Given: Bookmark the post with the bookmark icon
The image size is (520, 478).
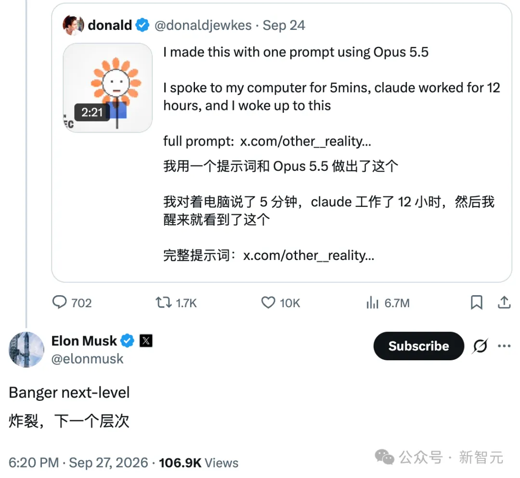Looking at the screenshot, I should (x=477, y=302).
